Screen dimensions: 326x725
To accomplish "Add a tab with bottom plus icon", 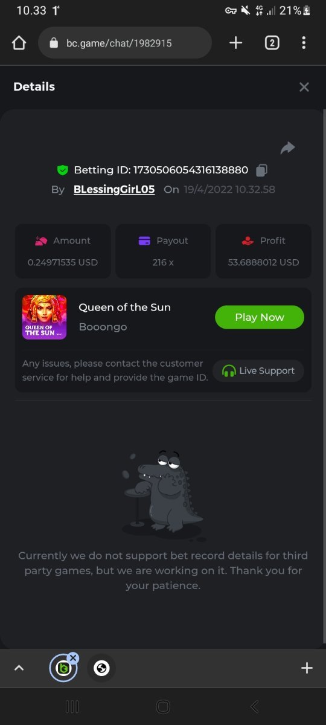I will tap(307, 668).
